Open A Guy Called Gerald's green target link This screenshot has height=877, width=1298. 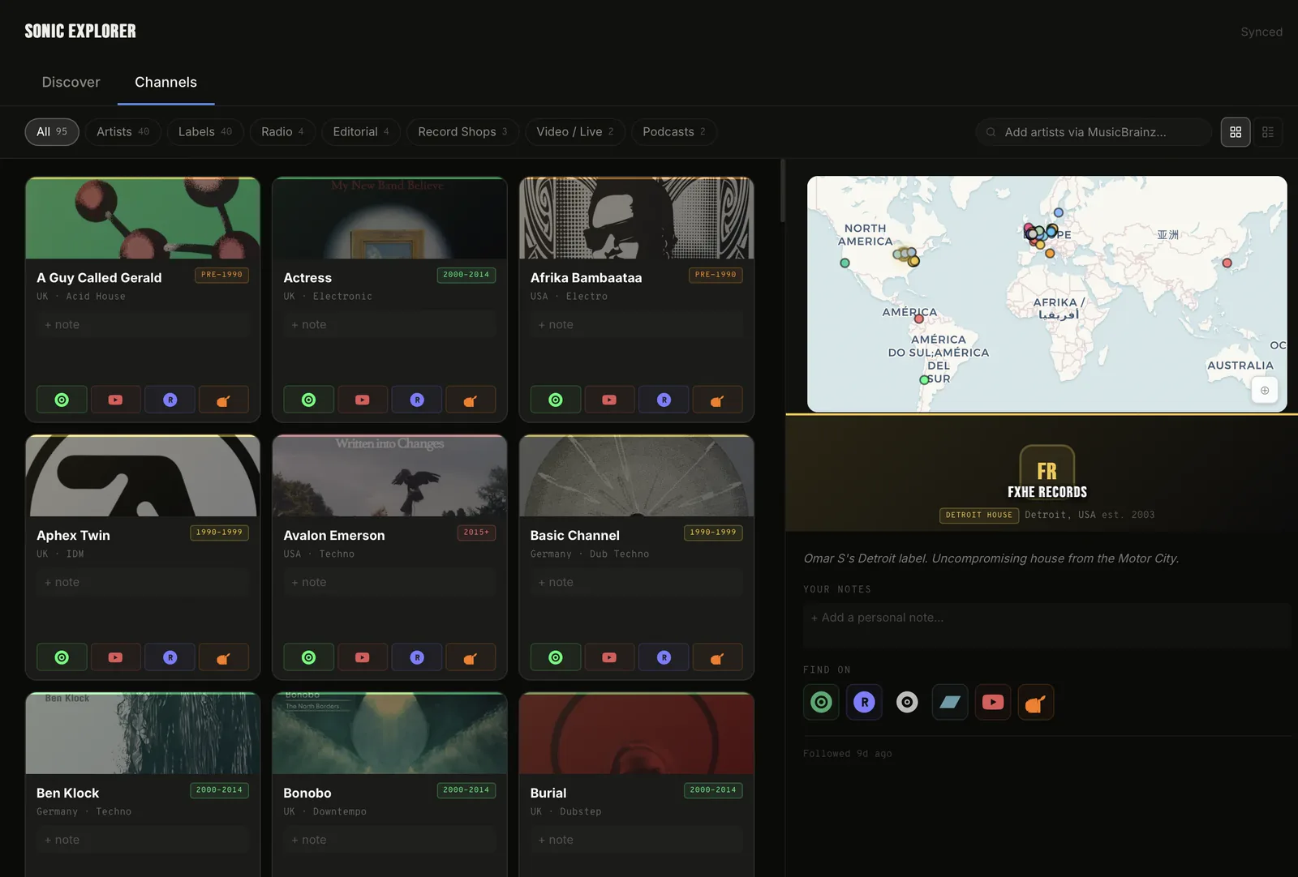pos(62,400)
